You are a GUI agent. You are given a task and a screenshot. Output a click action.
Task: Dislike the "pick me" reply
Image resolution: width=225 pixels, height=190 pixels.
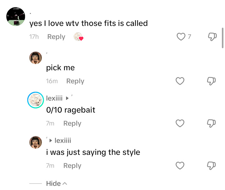(x=212, y=81)
